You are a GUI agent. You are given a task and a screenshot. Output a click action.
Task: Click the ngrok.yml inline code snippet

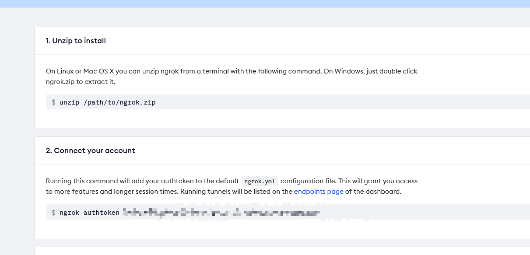tap(260, 181)
